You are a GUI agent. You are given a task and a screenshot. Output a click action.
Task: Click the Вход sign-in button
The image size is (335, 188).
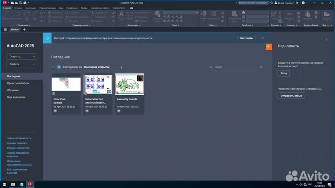point(283,73)
